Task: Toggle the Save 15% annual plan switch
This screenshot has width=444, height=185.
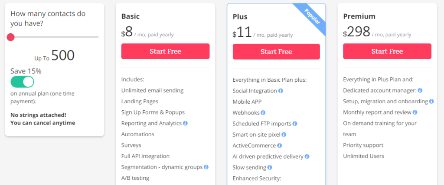Action: [x=23, y=82]
